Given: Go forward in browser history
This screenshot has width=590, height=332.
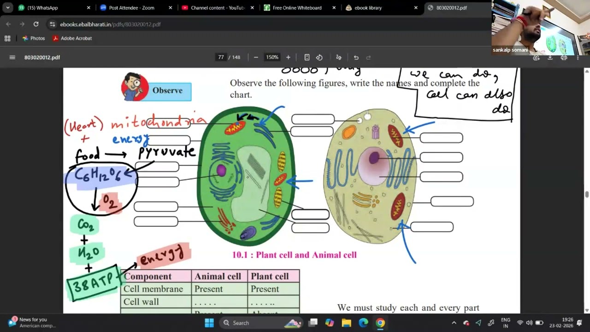Looking at the screenshot, I should (22, 24).
